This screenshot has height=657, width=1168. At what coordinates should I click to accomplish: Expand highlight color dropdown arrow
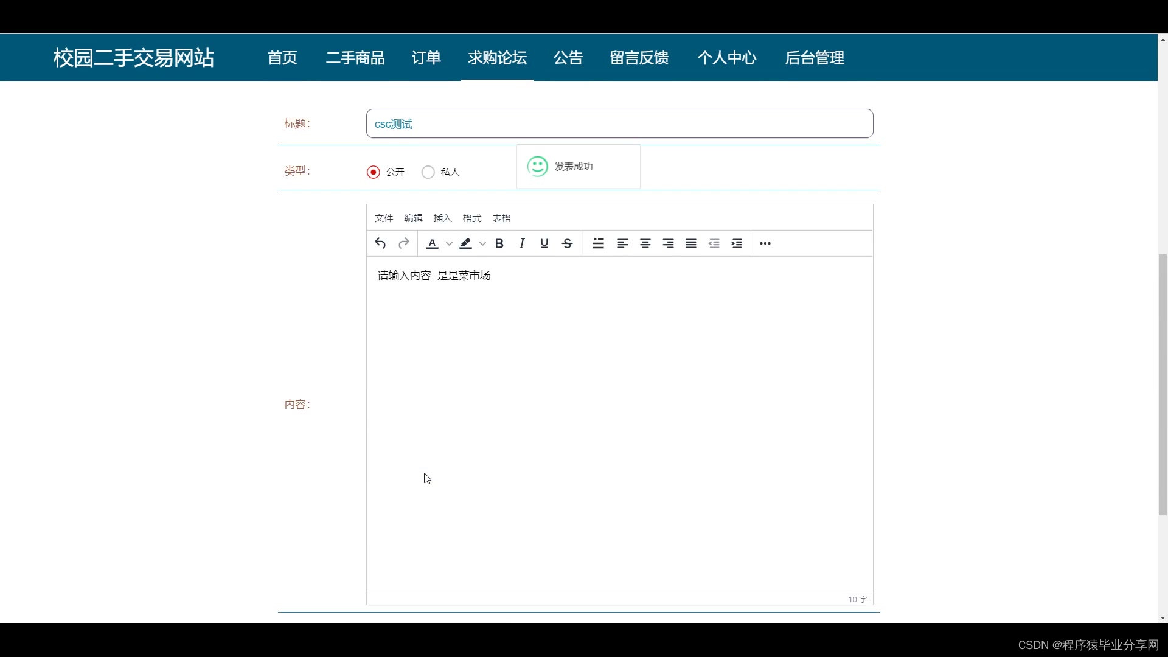click(x=482, y=243)
